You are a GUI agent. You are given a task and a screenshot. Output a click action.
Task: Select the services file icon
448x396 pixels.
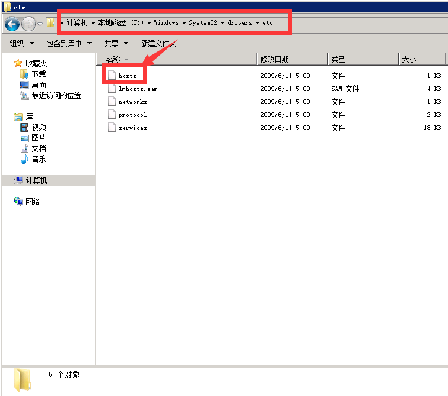pyautogui.click(x=112, y=128)
